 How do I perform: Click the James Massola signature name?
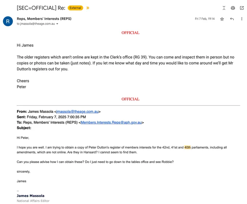click(x=31, y=196)
